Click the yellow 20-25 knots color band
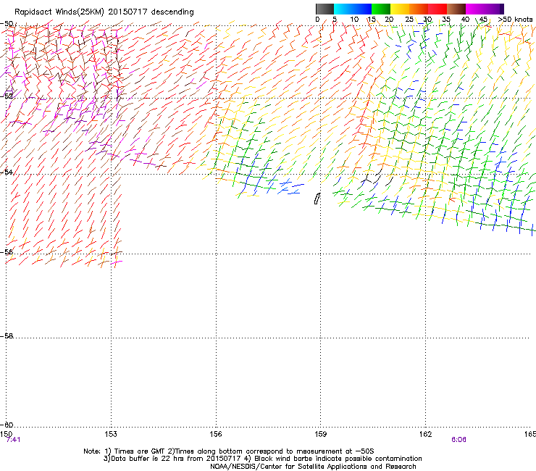Image resolution: width=536 pixels, height=471 pixels. [400, 9]
